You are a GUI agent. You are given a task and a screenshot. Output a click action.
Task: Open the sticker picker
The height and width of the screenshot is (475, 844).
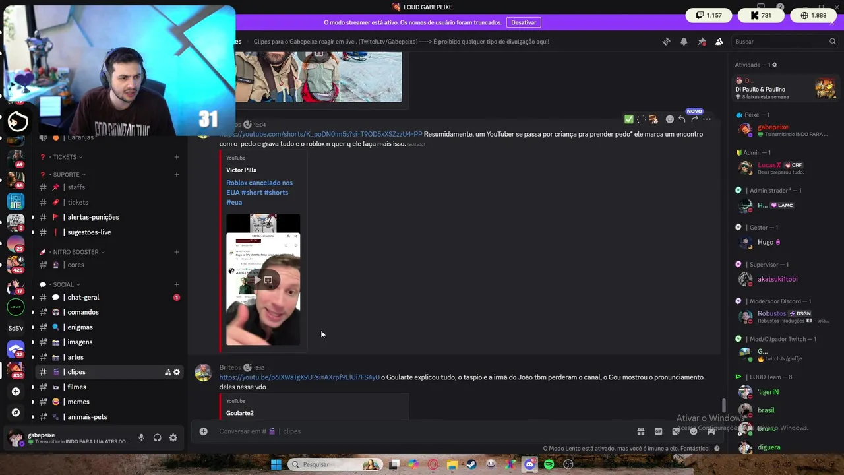click(x=676, y=431)
